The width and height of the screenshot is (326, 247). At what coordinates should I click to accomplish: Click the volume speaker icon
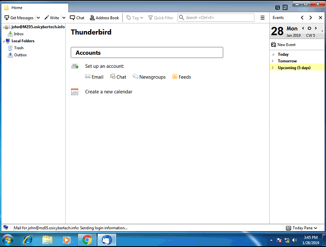[x=294, y=240]
